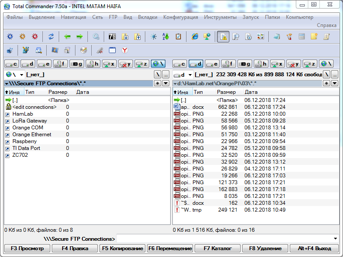Click the blue gear toolbar icon
The height and width of the screenshot is (257, 343).
(x=10, y=36)
